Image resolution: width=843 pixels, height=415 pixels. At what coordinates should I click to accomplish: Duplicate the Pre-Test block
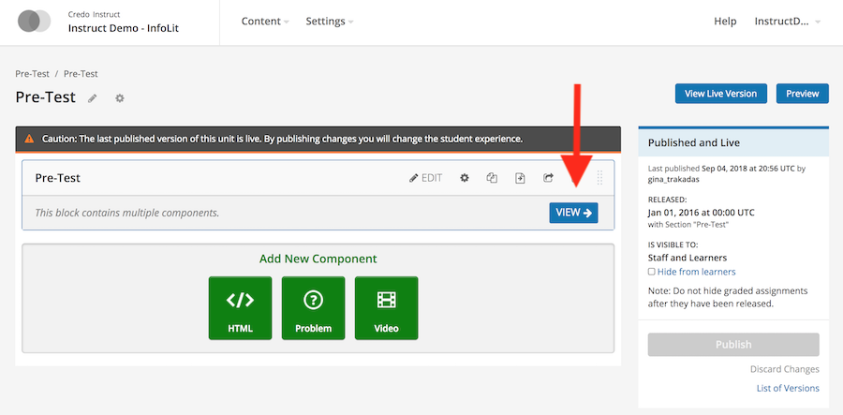pyautogui.click(x=492, y=178)
